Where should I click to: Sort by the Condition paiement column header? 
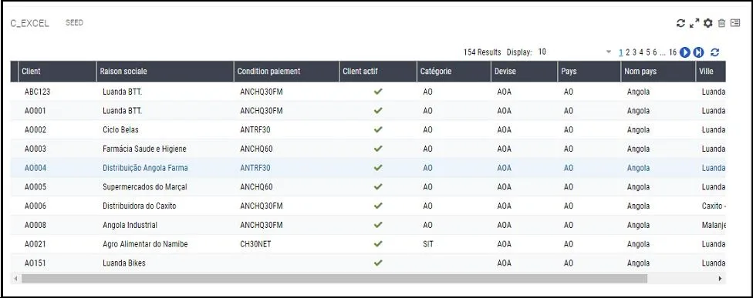[287, 71]
